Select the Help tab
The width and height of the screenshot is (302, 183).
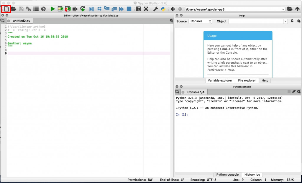pyautogui.click(x=265, y=80)
